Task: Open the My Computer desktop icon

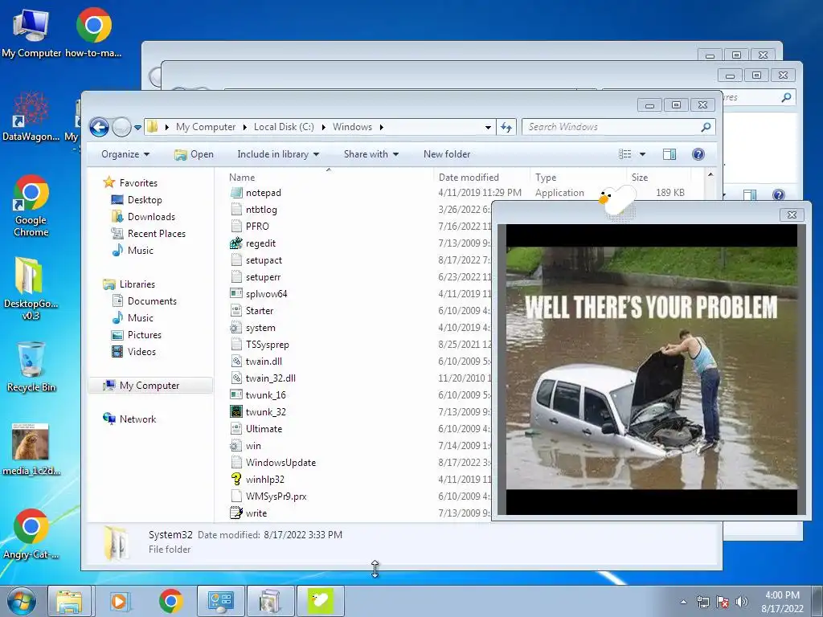Action: (x=31, y=32)
